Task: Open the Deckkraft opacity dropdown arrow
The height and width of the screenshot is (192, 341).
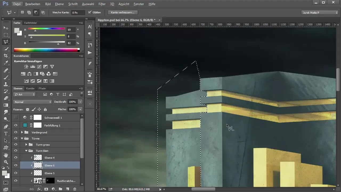Action: point(80,102)
